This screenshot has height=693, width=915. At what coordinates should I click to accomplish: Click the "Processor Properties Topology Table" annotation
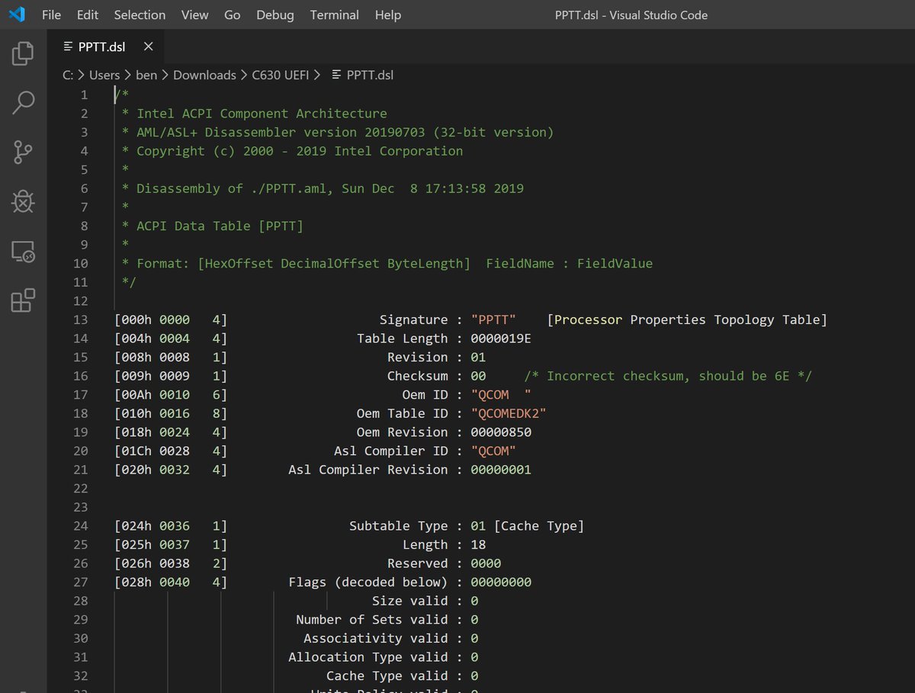687,319
